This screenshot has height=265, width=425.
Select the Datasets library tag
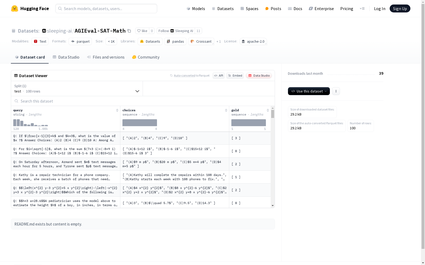coord(150,41)
